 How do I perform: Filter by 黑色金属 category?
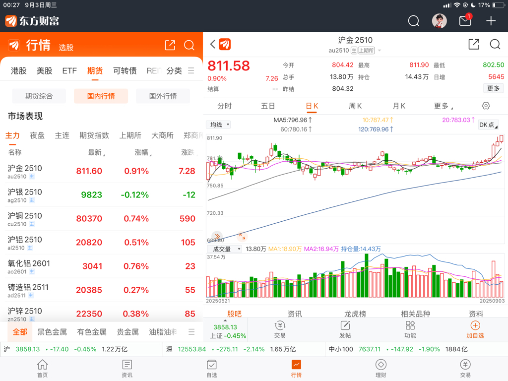click(52, 332)
